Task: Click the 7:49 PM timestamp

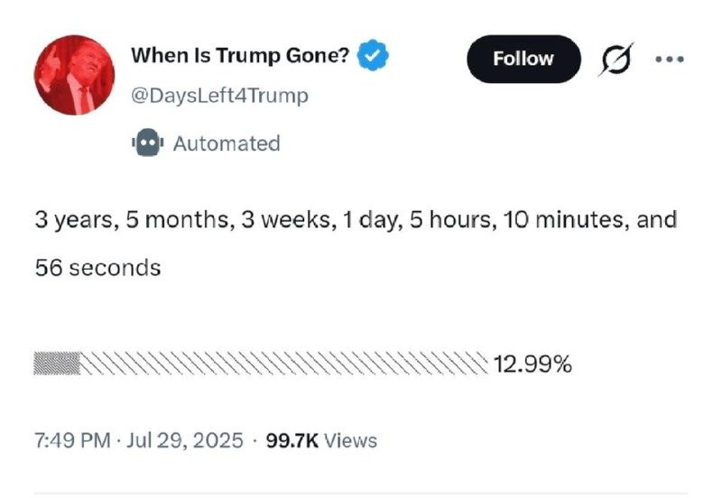Action: coord(72,440)
